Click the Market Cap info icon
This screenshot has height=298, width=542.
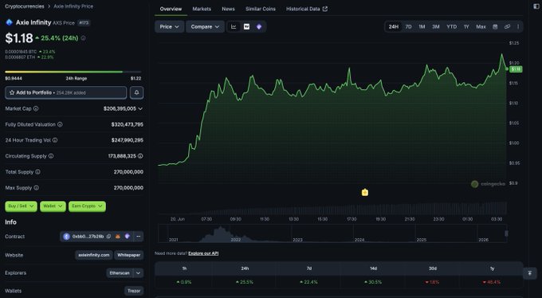point(36,108)
